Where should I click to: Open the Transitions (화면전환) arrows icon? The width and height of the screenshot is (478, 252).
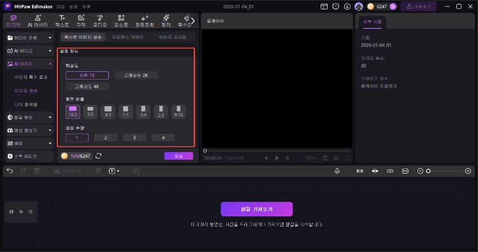coord(145,21)
